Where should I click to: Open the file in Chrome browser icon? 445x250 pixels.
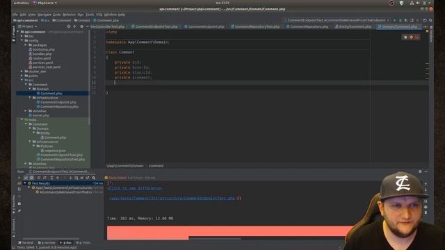(405, 37)
